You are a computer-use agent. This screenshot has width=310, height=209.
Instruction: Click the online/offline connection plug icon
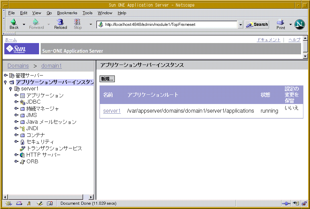pos(286,203)
